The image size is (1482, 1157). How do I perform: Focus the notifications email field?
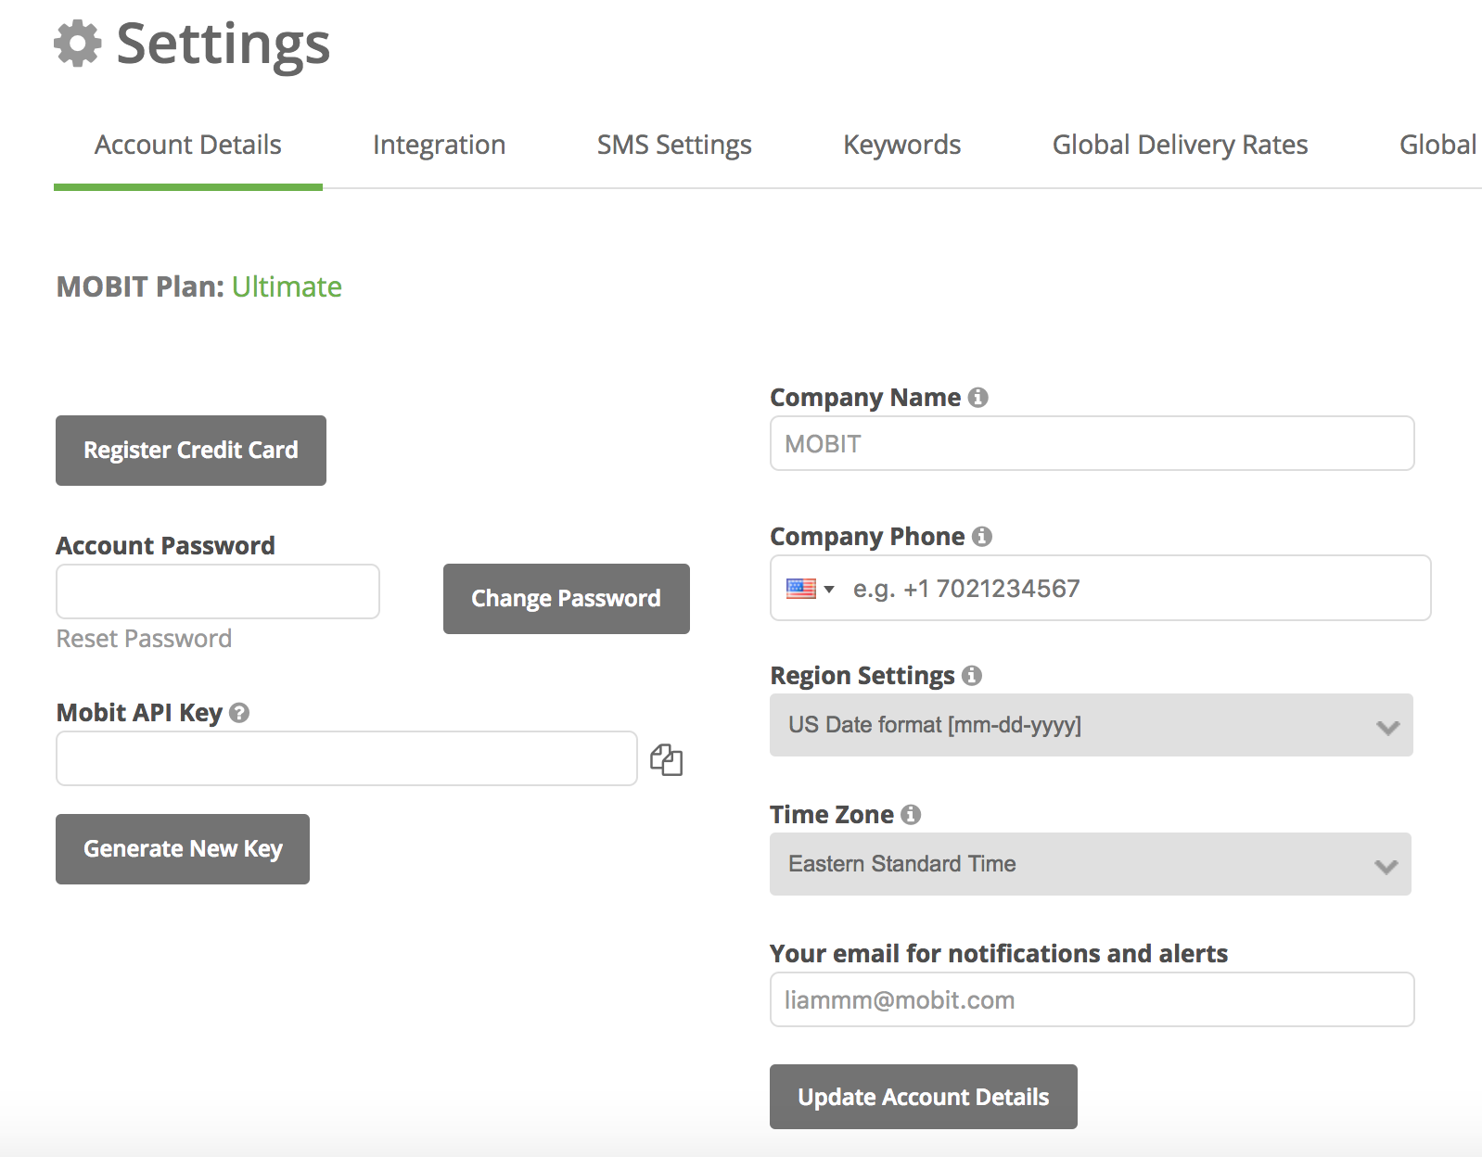[x=1092, y=999]
